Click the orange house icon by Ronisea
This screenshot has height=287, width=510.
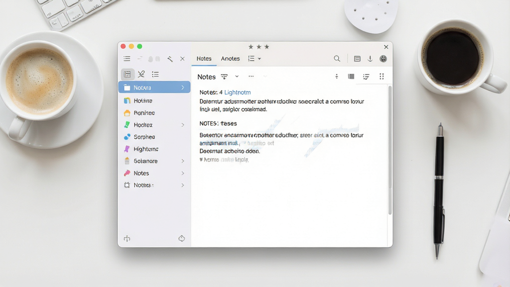click(127, 113)
